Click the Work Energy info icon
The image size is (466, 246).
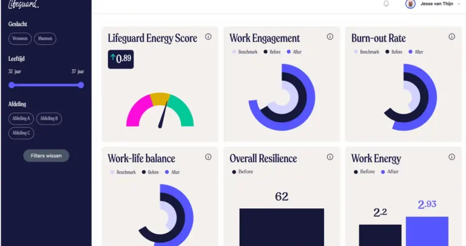click(451, 157)
